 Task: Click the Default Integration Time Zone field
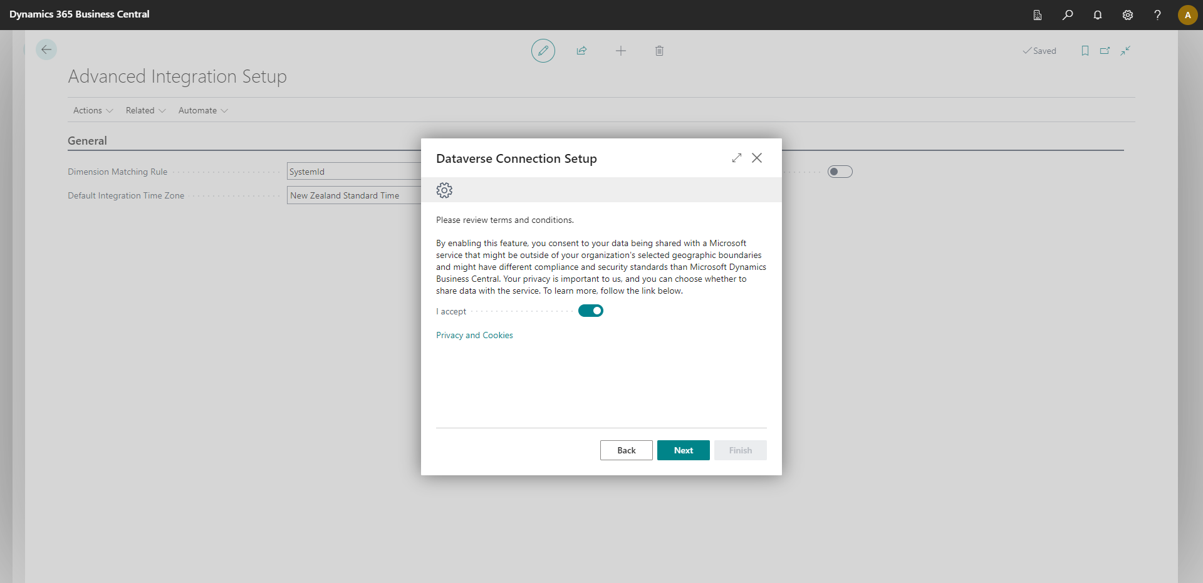[x=354, y=195]
